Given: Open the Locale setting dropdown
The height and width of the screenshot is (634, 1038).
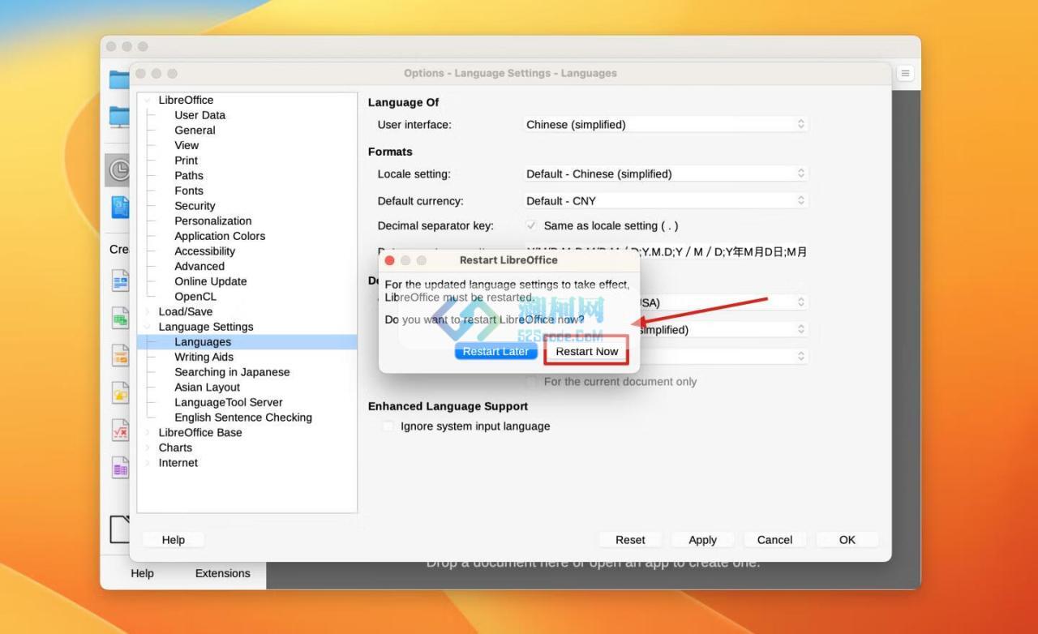Looking at the screenshot, I should [x=667, y=173].
